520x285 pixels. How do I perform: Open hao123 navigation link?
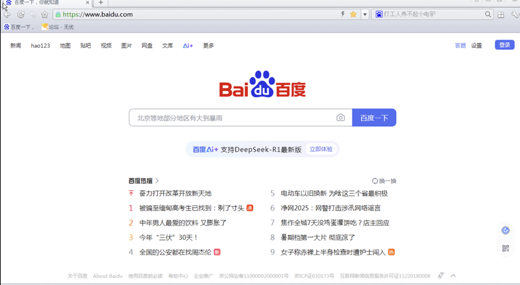click(x=40, y=46)
